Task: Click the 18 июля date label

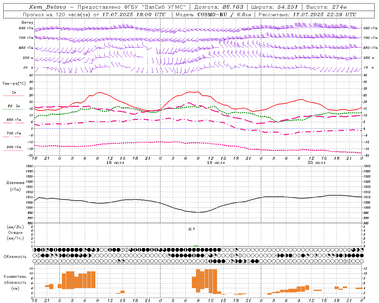Action: click(x=115, y=163)
